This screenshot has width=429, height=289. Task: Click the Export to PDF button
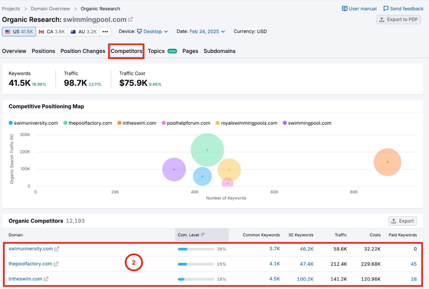coord(399,20)
